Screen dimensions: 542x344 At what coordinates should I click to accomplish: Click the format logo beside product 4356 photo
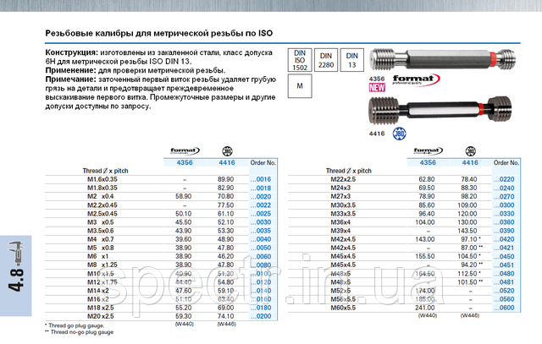tap(416, 79)
